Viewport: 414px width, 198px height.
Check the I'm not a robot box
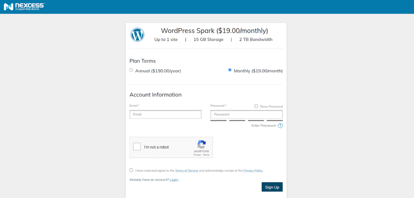pos(137,147)
